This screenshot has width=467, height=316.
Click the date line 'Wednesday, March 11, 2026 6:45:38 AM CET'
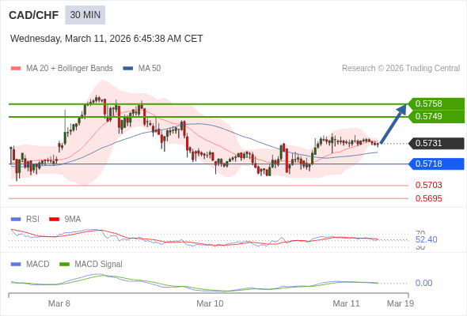(x=107, y=39)
